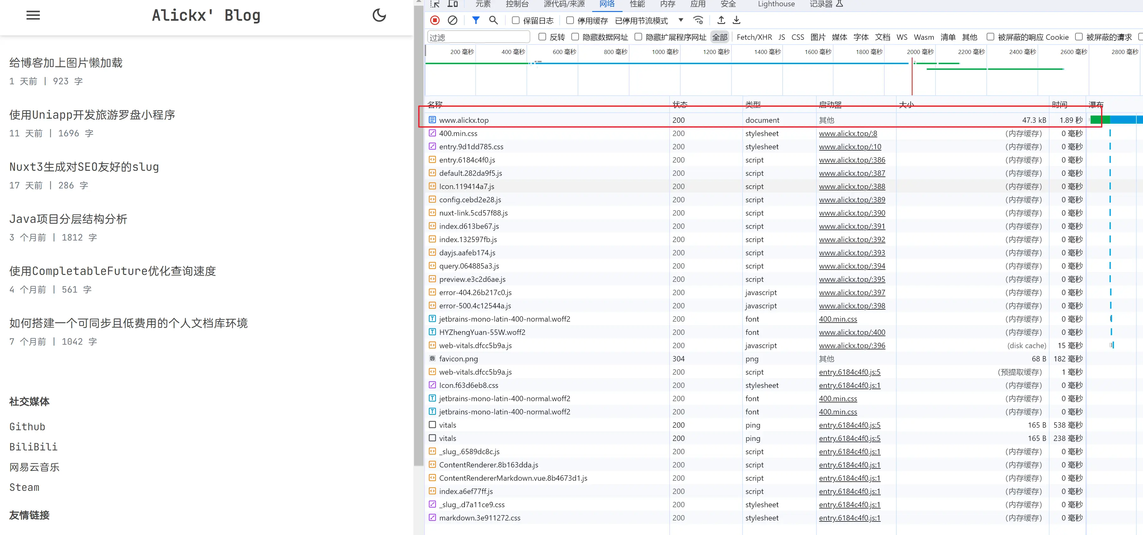The image size is (1143, 535).
Task: Click the 过滤 filter input field
Action: (x=478, y=37)
